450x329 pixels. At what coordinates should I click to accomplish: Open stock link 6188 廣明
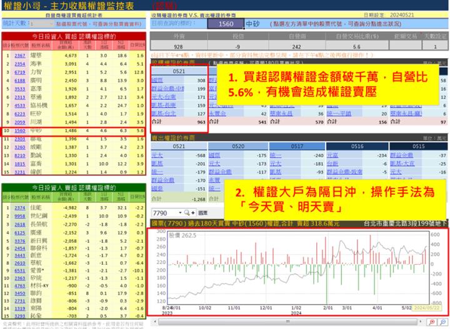tap(20, 81)
